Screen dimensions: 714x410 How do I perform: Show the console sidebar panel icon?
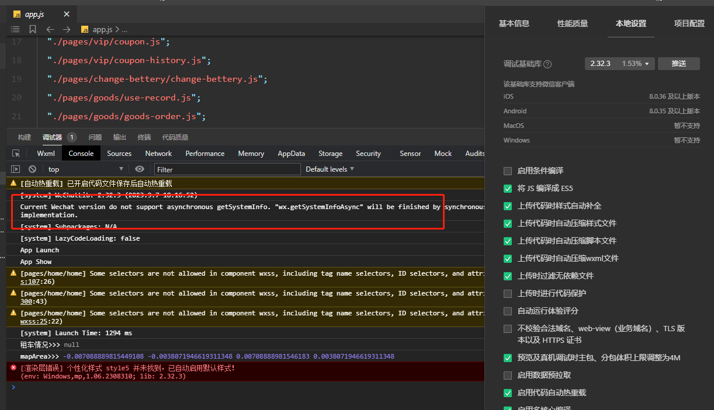(16, 169)
